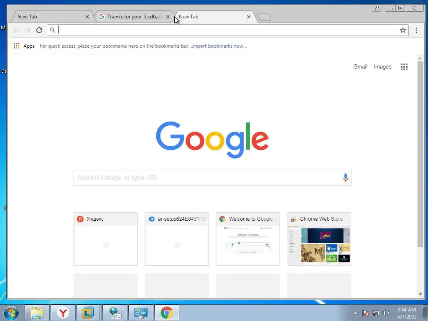Click the Chrome taskbar icon
The width and height of the screenshot is (428, 321).
pos(167,313)
